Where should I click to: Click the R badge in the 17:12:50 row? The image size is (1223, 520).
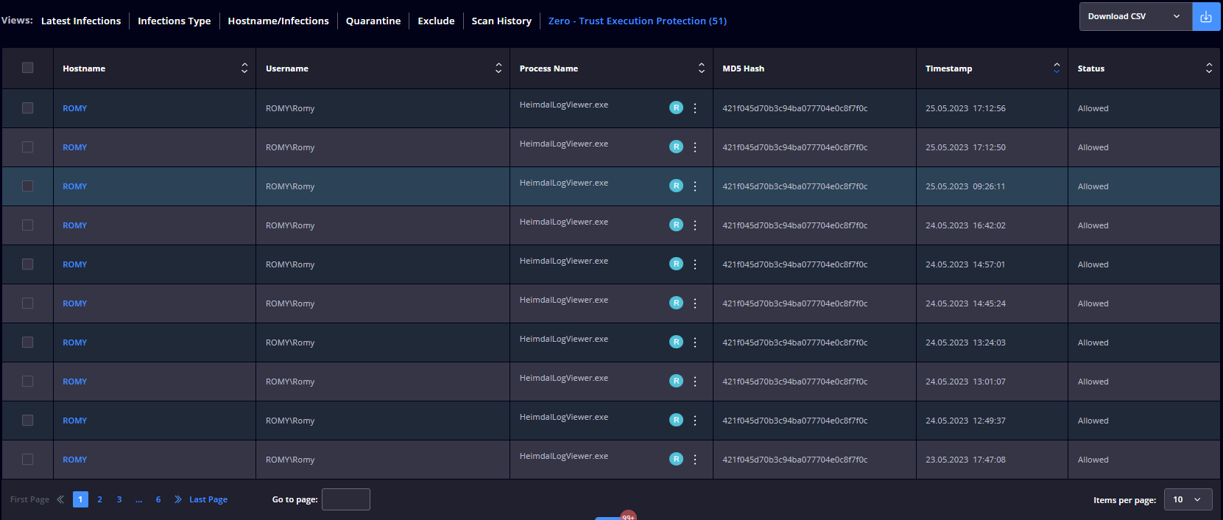coord(676,147)
